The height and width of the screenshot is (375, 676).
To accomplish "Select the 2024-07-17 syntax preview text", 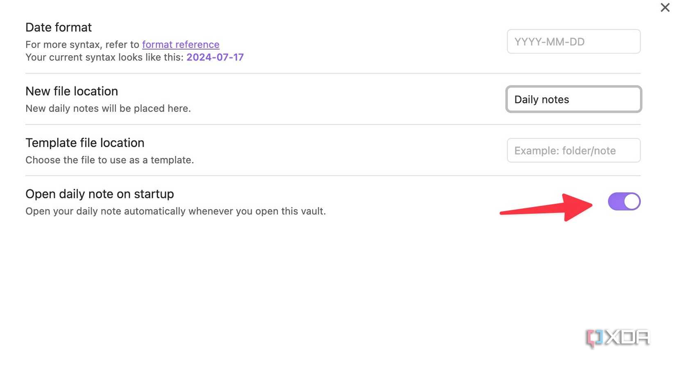I will click(x=215, y=57).
